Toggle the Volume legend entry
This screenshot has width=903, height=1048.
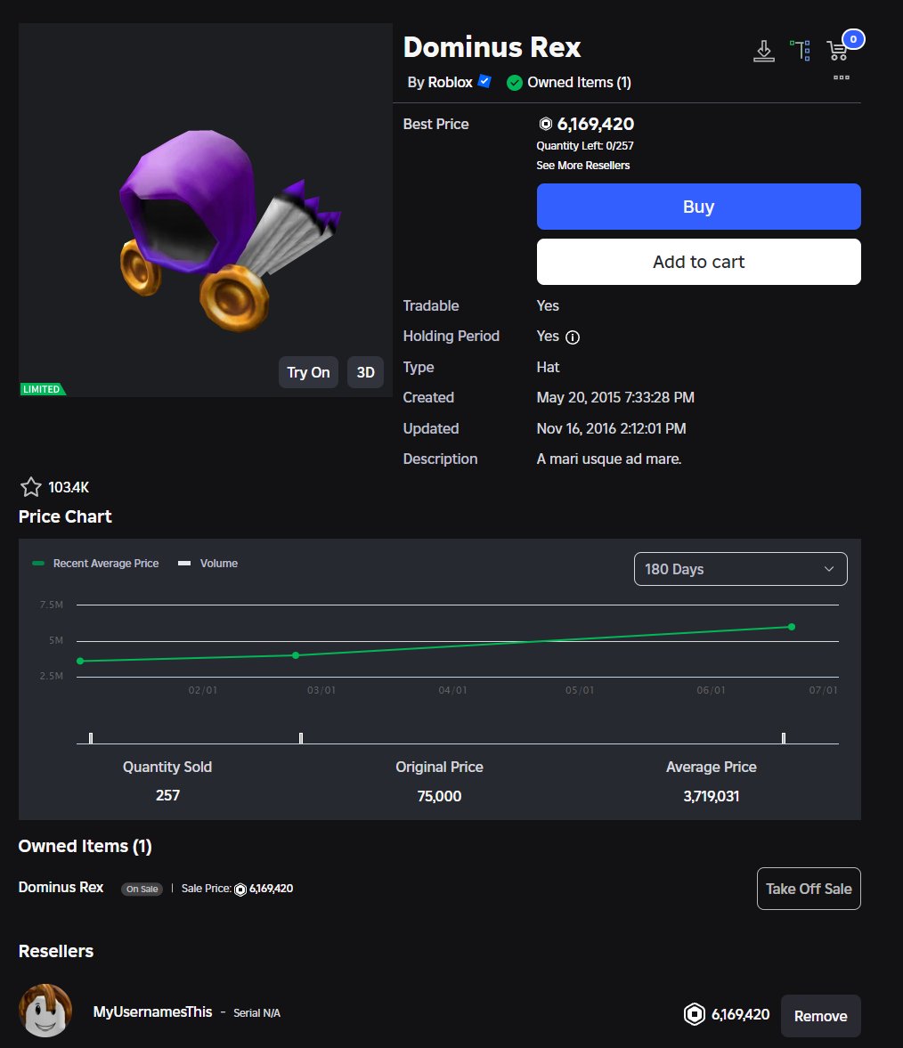[x=207, y=564]
